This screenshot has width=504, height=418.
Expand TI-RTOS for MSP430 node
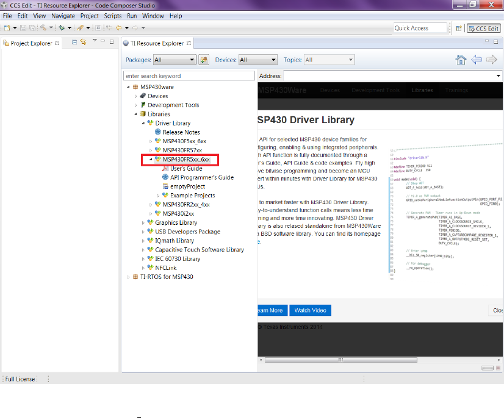[x=128, y=277]
